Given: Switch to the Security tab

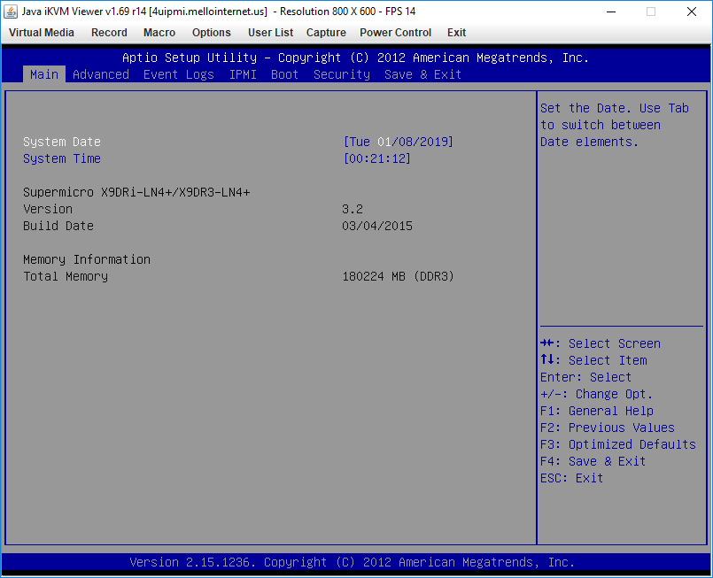Looking at the screenshot, I should tap(342, 74).
